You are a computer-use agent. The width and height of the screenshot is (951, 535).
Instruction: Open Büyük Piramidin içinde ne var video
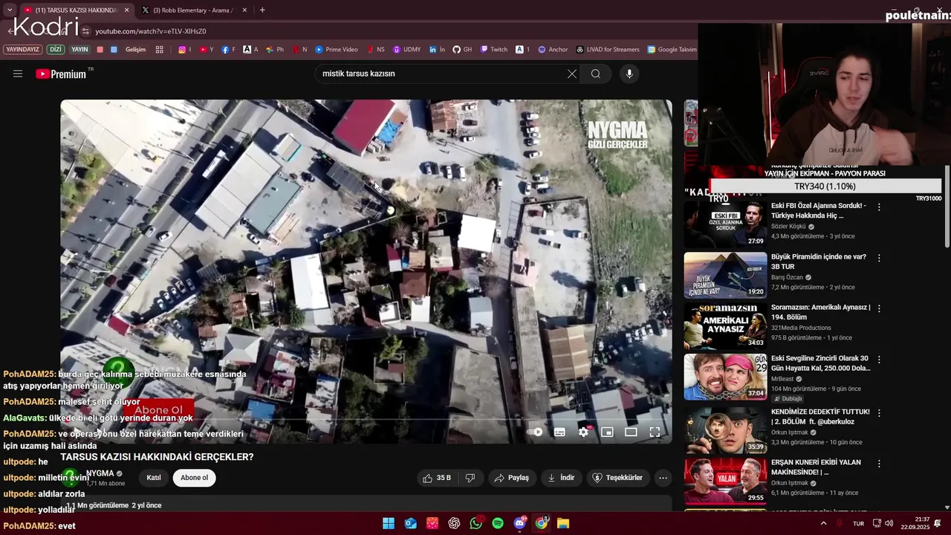(725, 275)
